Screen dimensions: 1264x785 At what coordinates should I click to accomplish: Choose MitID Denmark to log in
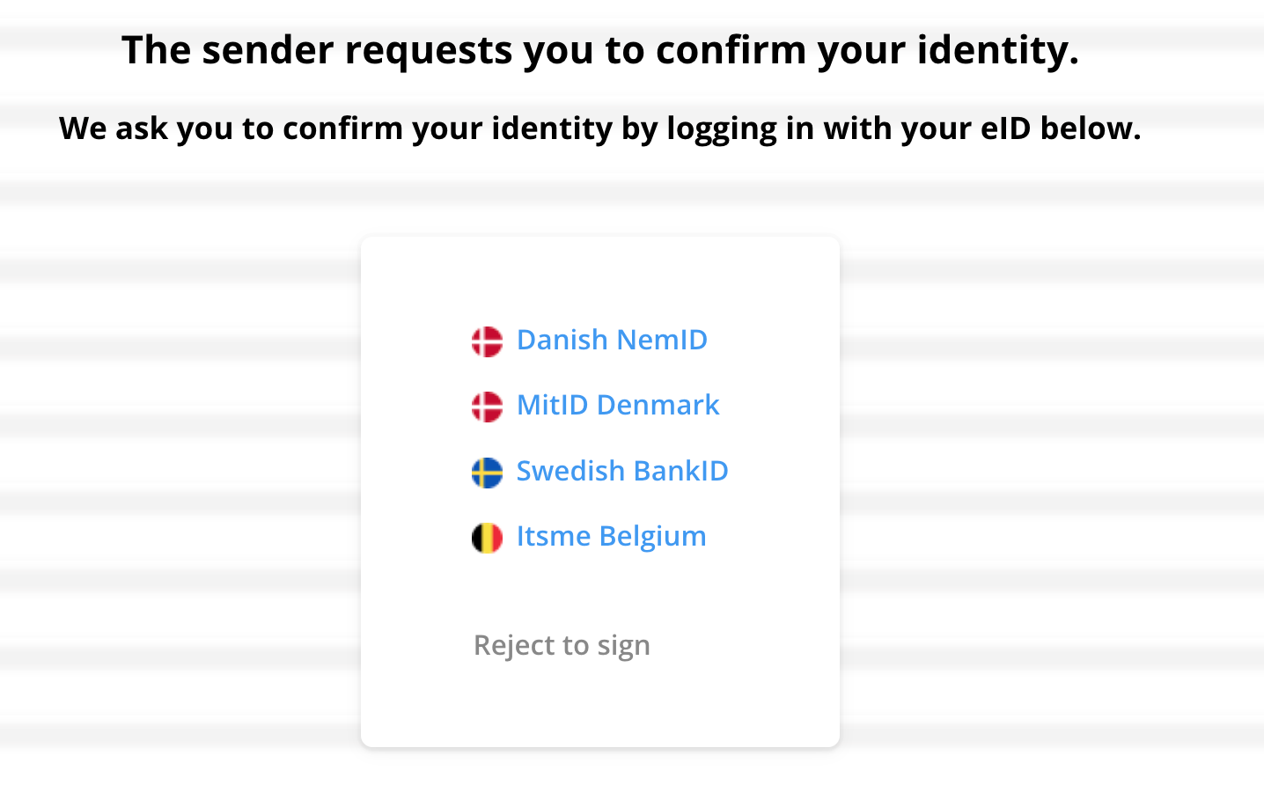pos(618,405)
